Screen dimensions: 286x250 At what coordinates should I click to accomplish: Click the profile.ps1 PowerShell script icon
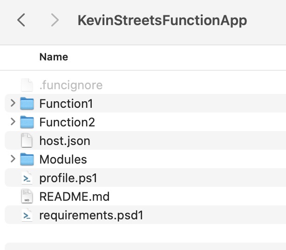point(27,178)
